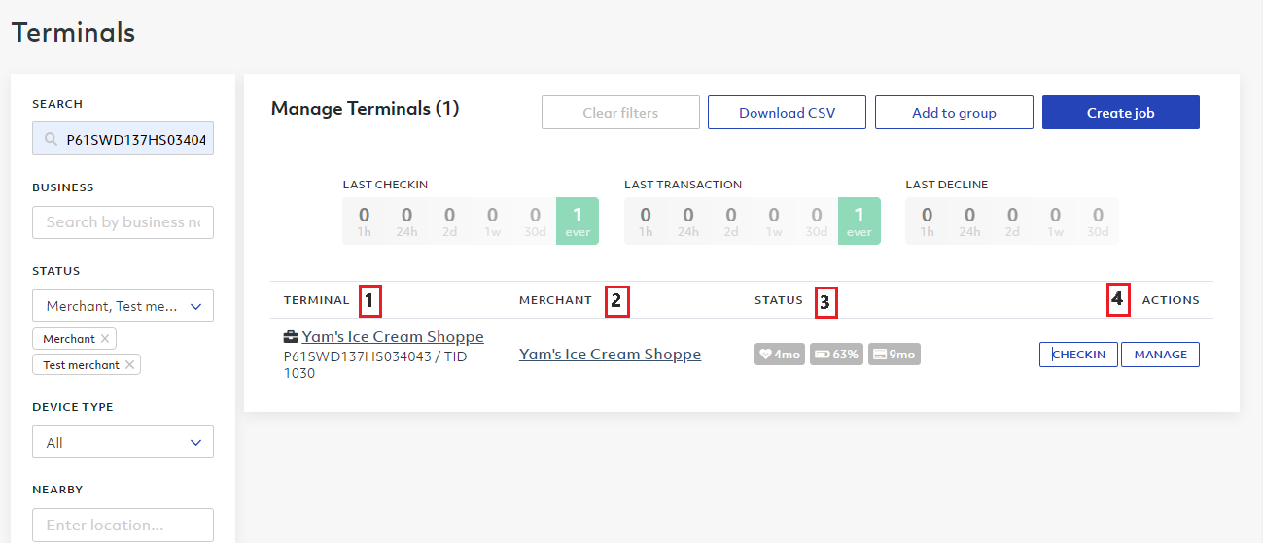Click the magnifier icon in the search field
This screenshot has width=1263, height=543.
tap(51, 140)
